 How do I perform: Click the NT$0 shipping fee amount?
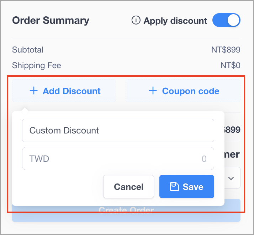231,65
